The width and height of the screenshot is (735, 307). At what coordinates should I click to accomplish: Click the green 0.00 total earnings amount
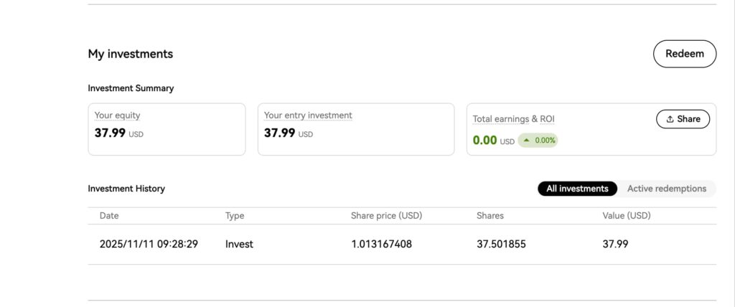point(484,141)
